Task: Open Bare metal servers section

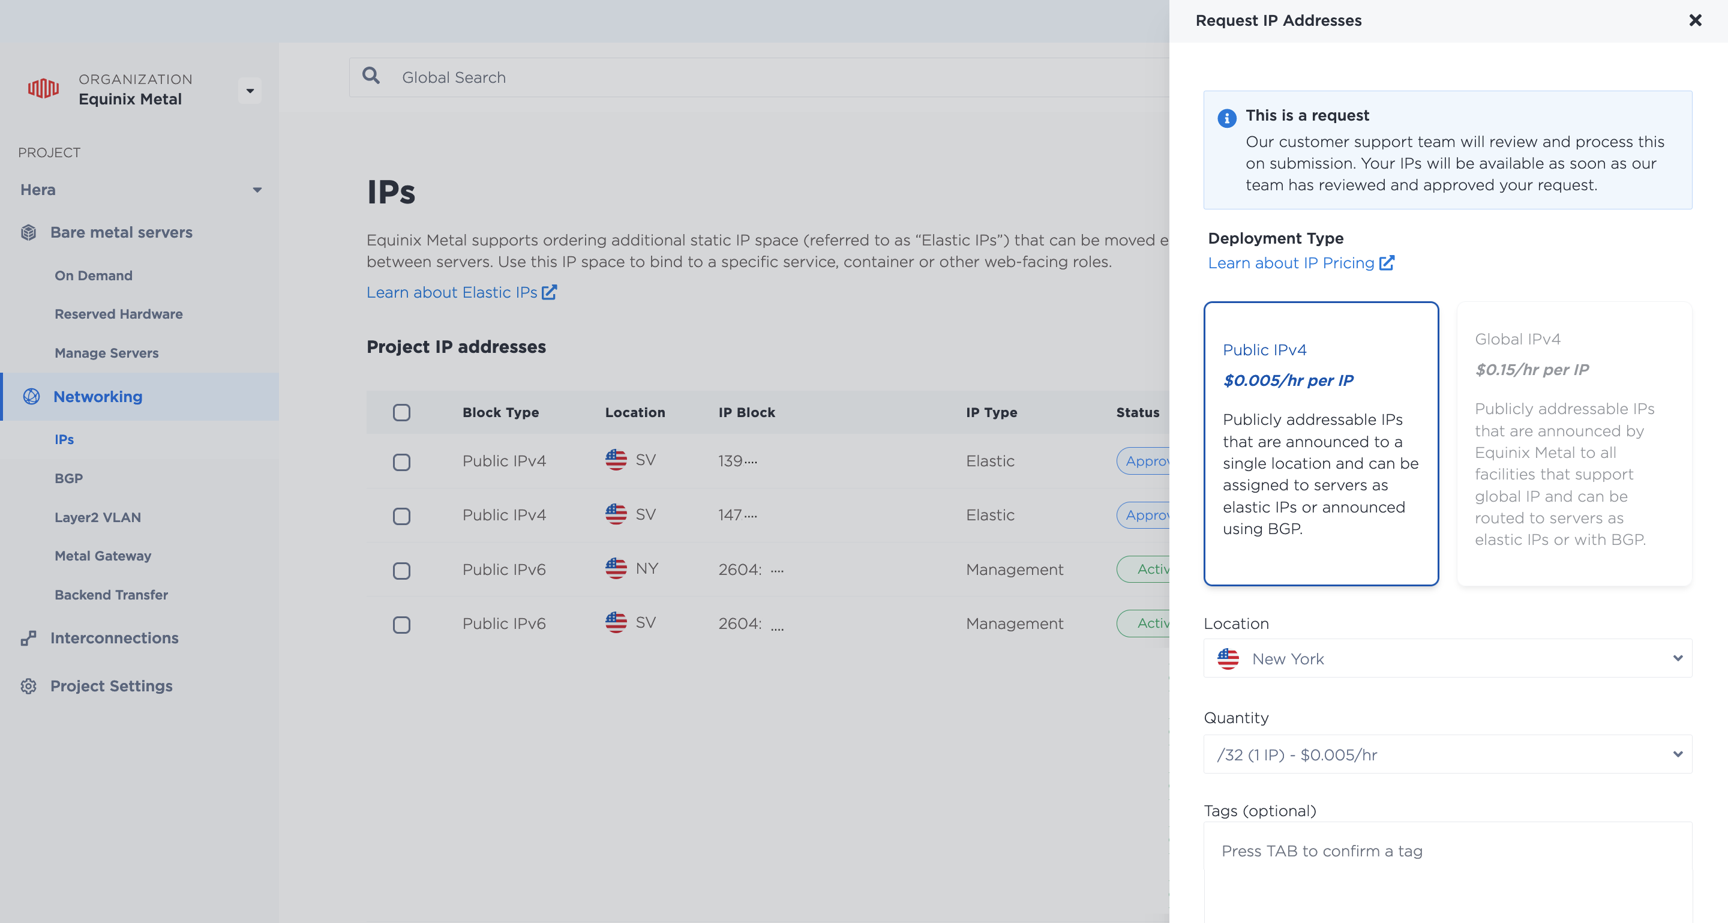Action: [121, 233]
